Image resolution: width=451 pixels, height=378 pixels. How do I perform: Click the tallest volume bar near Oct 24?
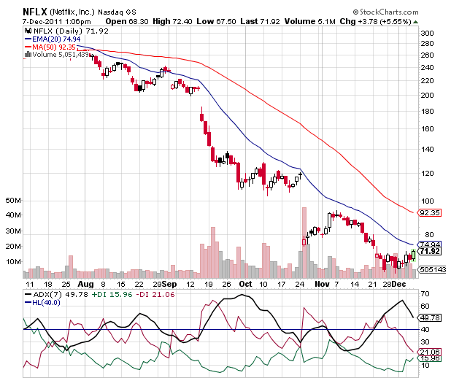coord(304,243)
